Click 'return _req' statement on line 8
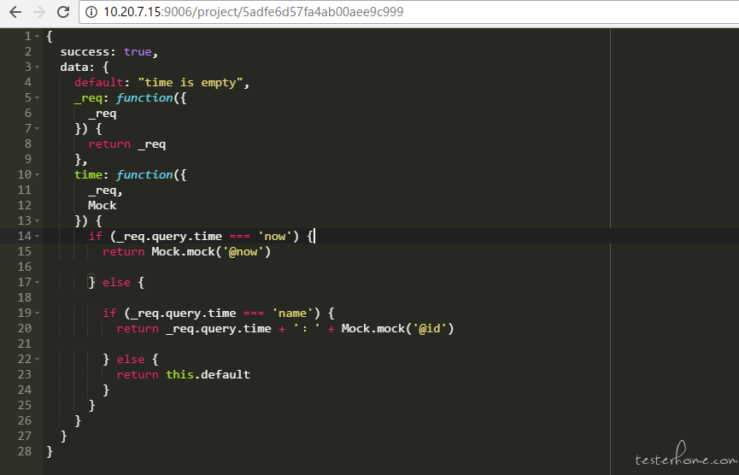Screen dimensions: 739x475 click(x=127, y=144)
